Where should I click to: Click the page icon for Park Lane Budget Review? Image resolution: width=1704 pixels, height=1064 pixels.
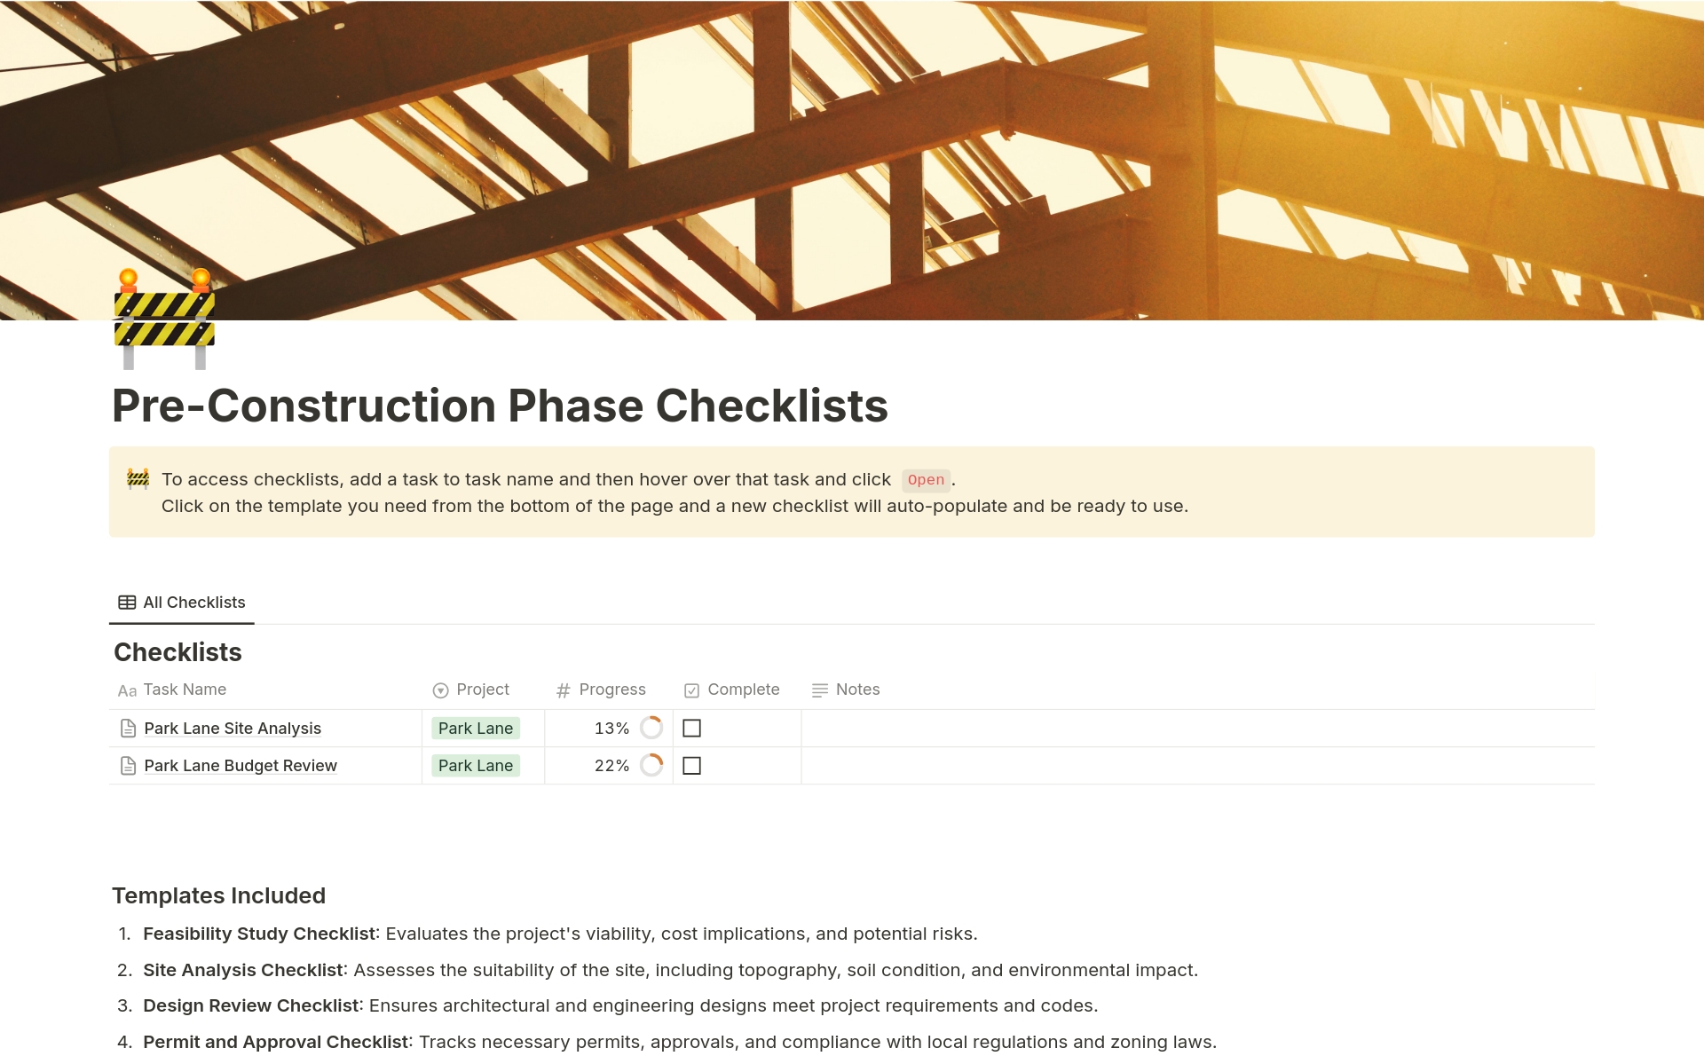point(128,766)
